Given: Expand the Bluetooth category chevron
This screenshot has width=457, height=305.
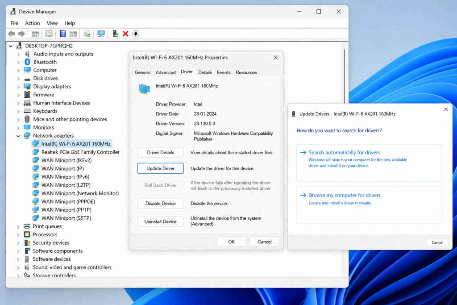Looking at the screenshot, I should click(18, 62).
